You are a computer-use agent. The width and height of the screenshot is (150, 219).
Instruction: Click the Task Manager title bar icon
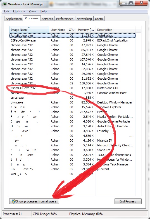point(4,4)
